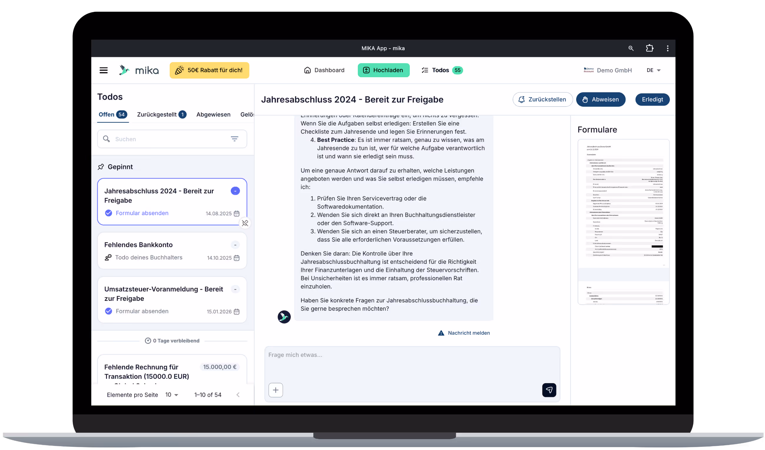Toggle the blue priority circle on Jahresabschluss card
This screenshot has width=765, height=450.
[235, 191]
